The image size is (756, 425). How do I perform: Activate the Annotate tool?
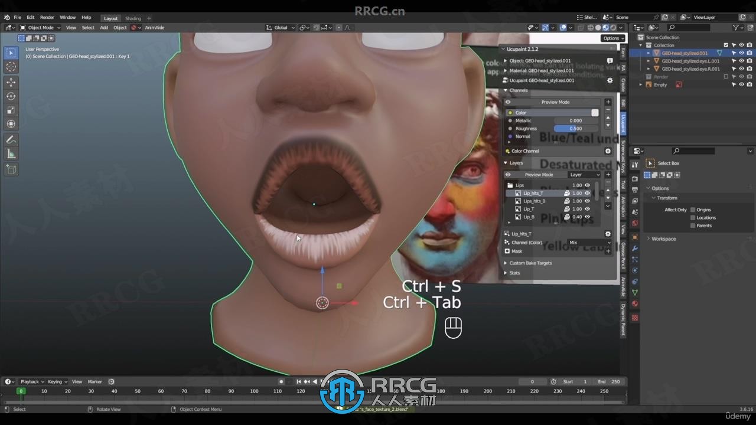pos(11,140)
